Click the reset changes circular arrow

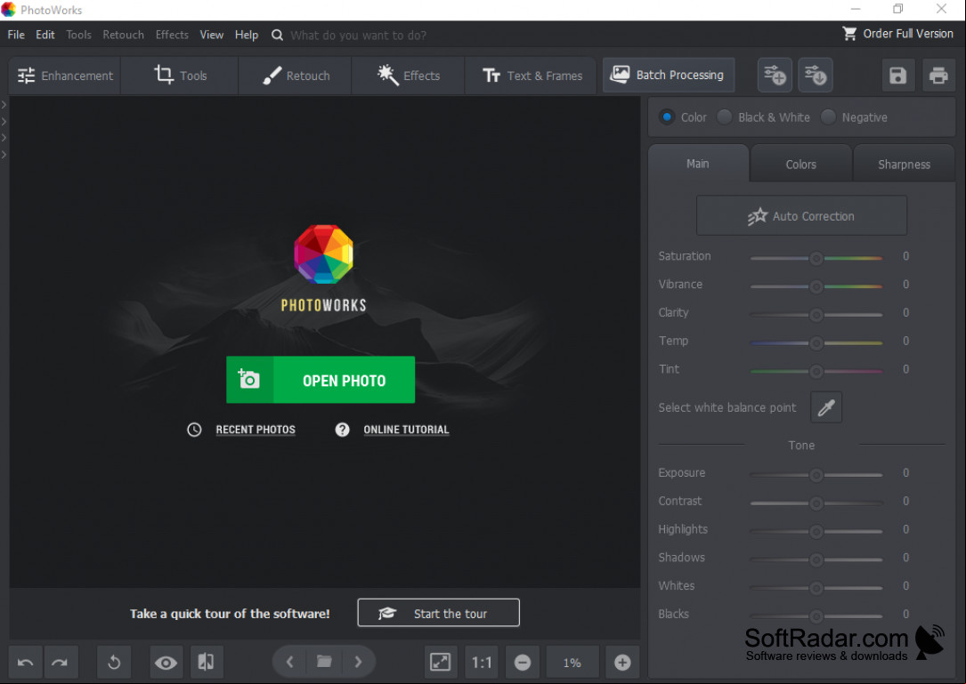coord(114,663)
